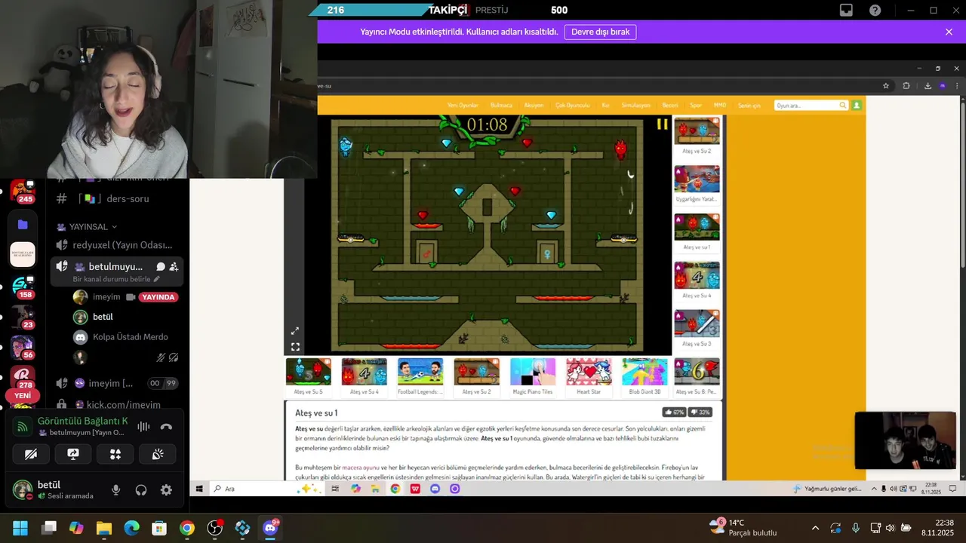Collapse the YAYINSAL category

click(93, 226)
